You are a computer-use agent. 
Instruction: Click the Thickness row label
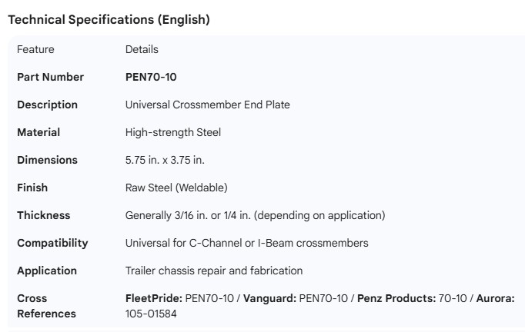43,215
